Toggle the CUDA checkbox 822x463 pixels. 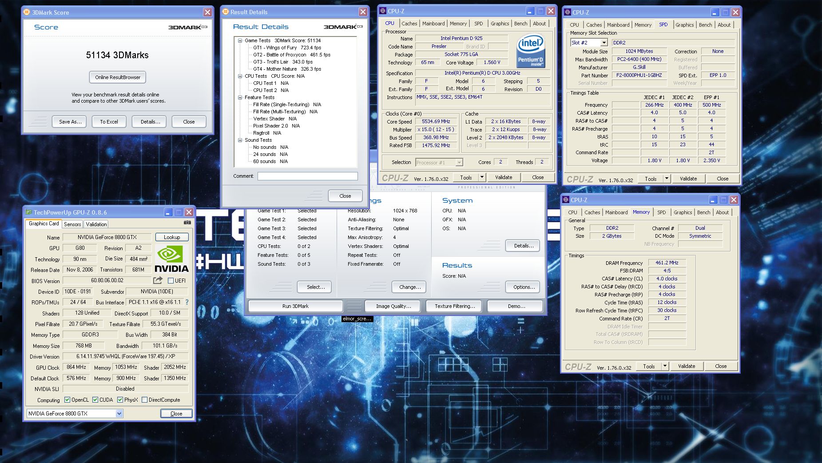95,400
